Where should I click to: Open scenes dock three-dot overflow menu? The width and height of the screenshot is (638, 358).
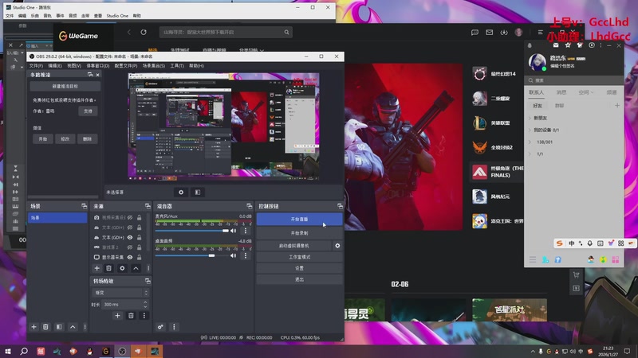click(85, 327)
